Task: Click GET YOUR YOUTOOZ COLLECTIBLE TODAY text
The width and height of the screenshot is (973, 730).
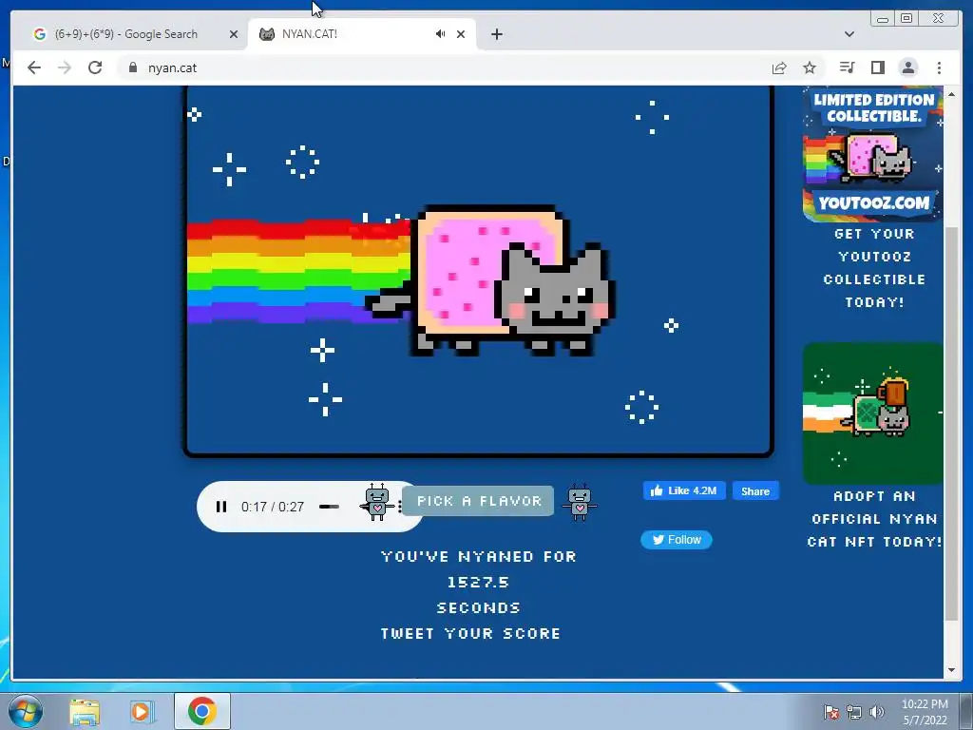Action: coord(874,268)
